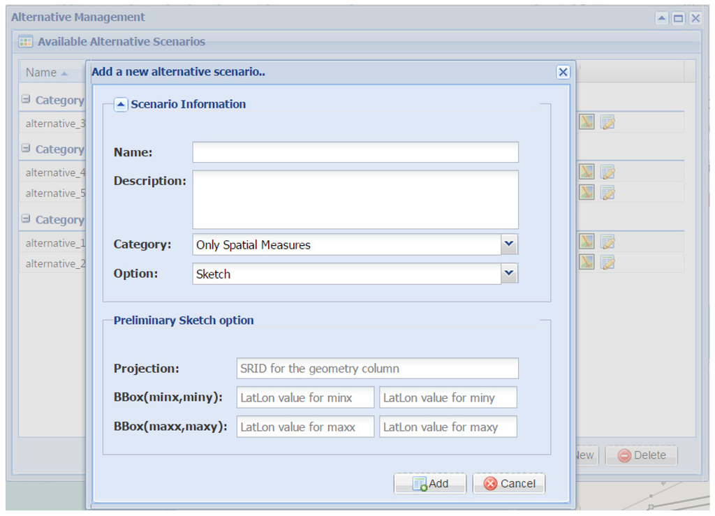Collapse the first Category group in the grid
Screen dimensions: 715x516
26,100
